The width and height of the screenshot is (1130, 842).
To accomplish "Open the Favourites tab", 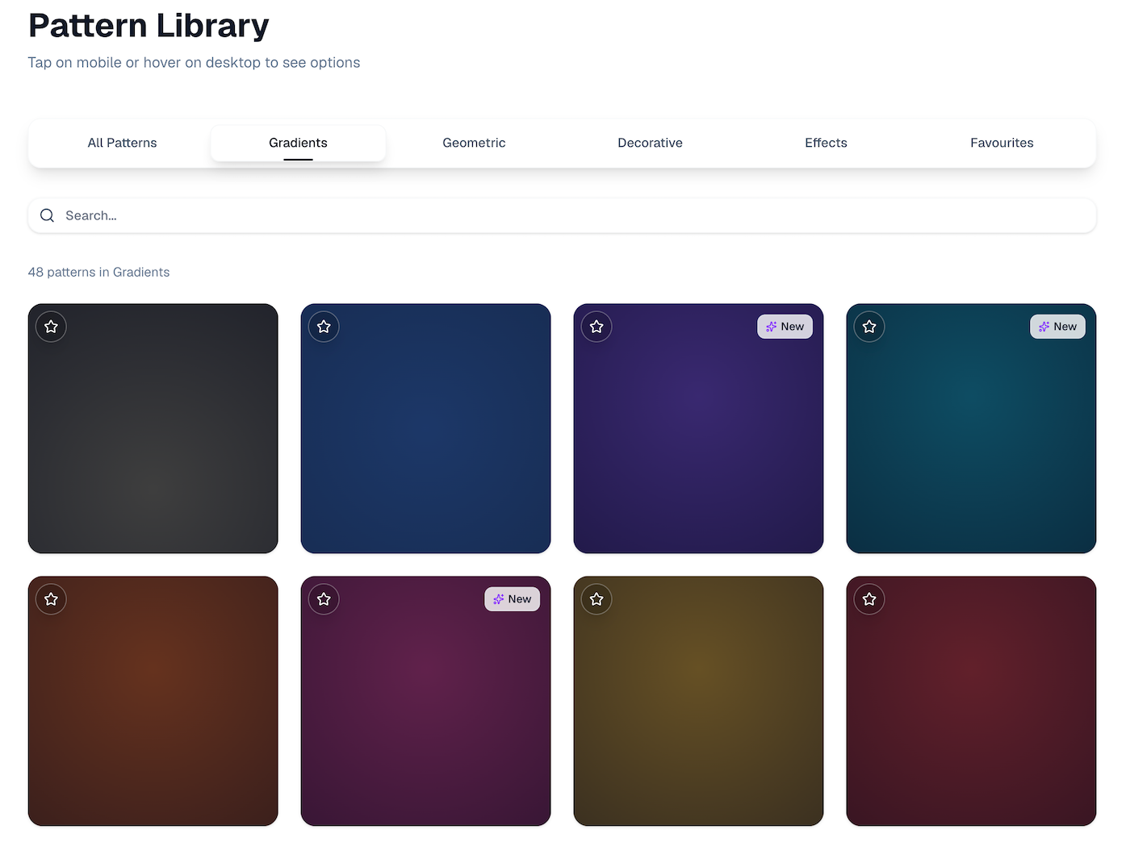I will click(1002, 143).
